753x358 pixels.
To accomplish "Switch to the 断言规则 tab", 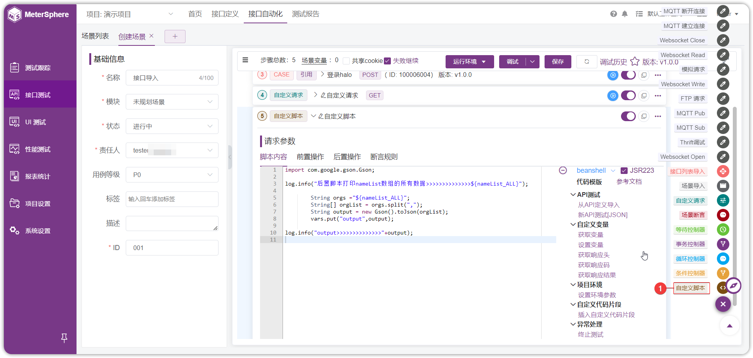I will pos(384,157).
